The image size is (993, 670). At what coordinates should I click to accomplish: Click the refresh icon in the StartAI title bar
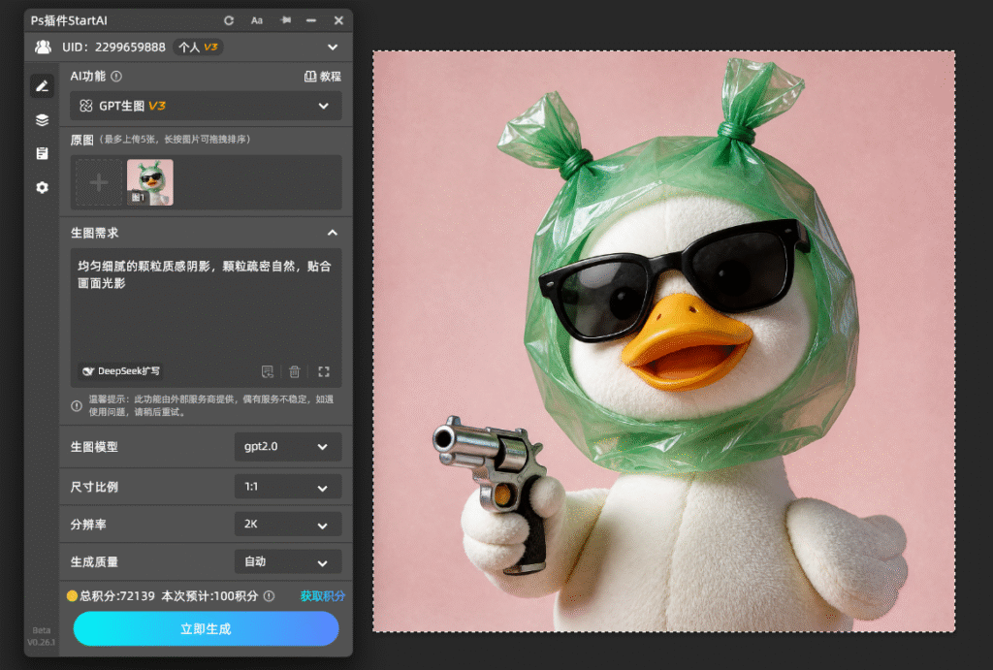229,20
